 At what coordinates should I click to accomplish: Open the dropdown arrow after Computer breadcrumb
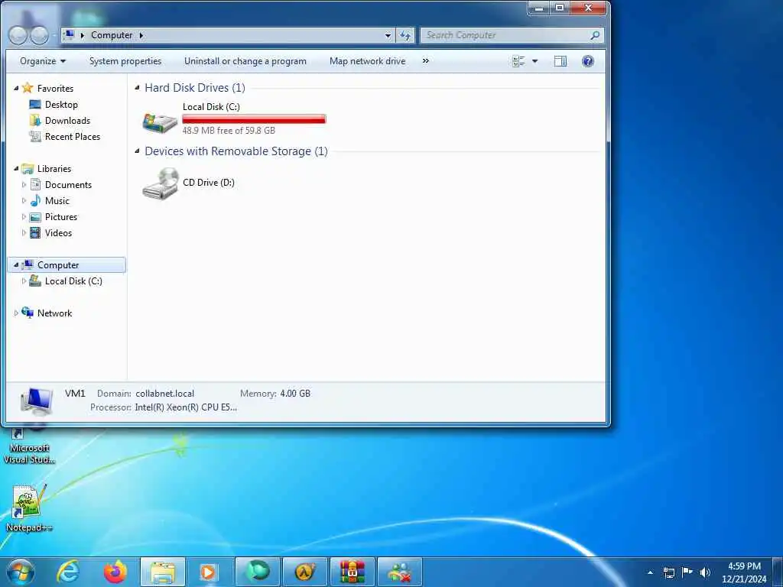pyautogui.click(x=141, y=35)
